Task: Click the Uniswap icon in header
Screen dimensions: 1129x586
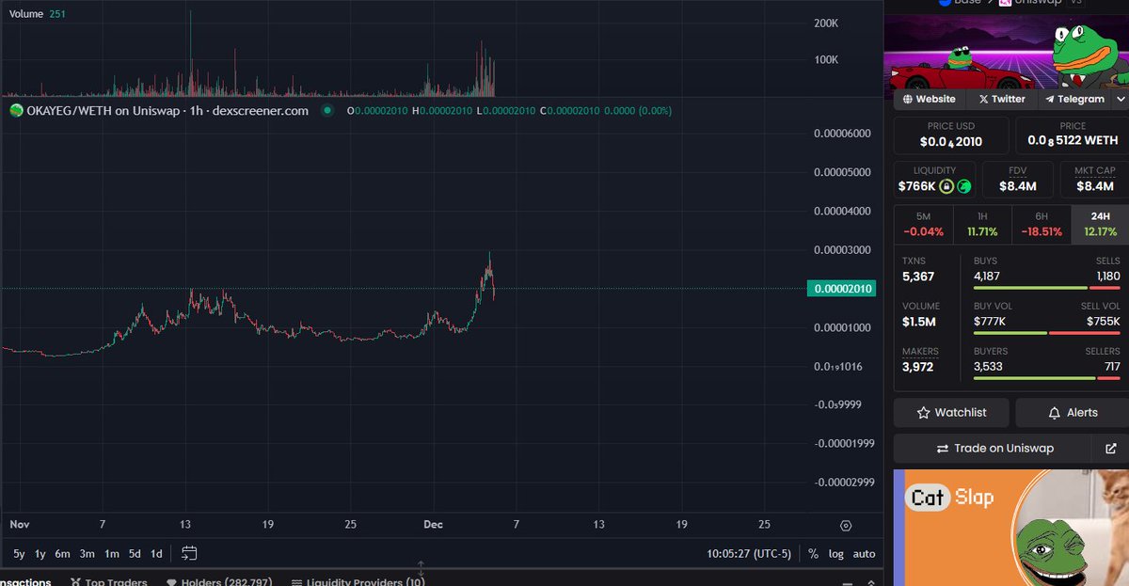Action: coord(1005,3)
